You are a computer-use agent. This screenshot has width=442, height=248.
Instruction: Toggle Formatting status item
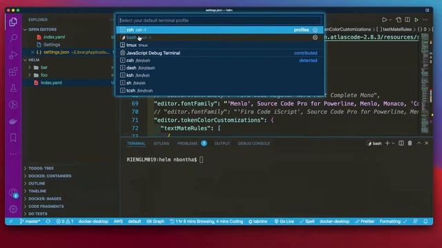393,221
